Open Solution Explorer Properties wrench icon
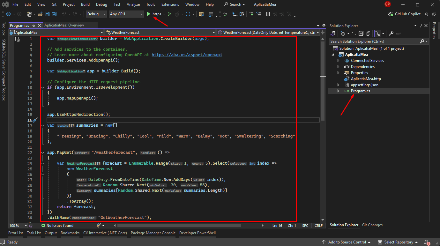 391,34
